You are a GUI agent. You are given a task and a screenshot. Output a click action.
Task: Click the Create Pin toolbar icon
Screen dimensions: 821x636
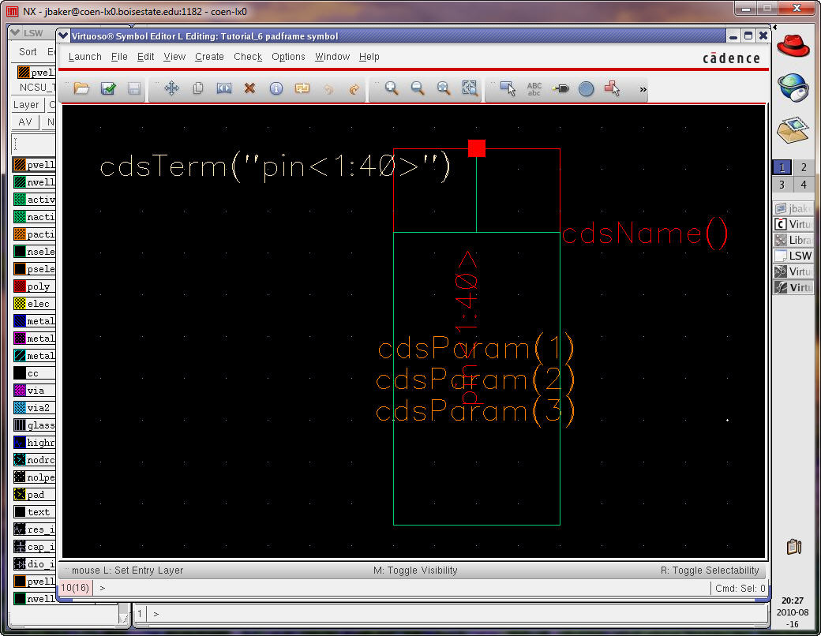[560, 89]
